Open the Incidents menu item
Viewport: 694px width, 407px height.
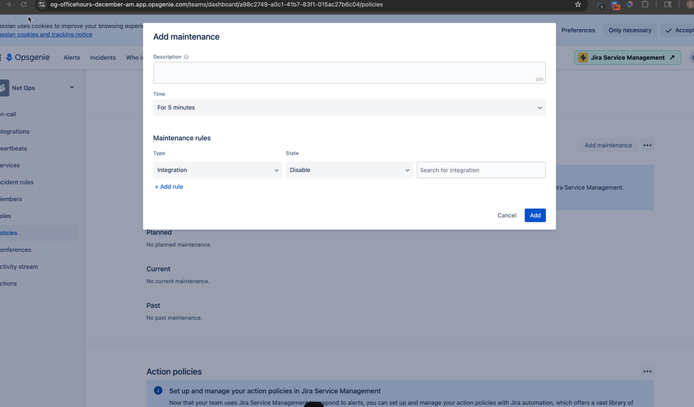coord(103,58)
